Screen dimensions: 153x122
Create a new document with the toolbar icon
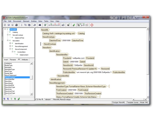(5, 25)
